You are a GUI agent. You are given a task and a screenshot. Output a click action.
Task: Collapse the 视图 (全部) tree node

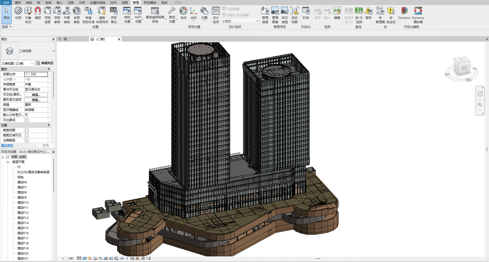[3, 157]
